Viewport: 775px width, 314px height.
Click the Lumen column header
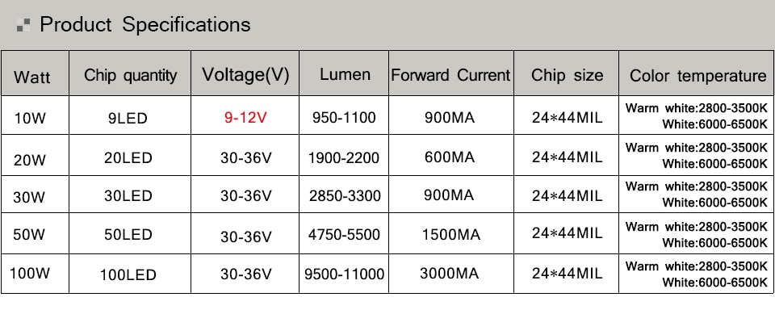[345, 74]
